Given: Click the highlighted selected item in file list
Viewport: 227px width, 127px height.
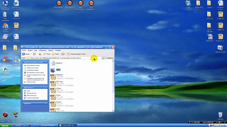Looking at the screenshot, I should tap(58, 70).
